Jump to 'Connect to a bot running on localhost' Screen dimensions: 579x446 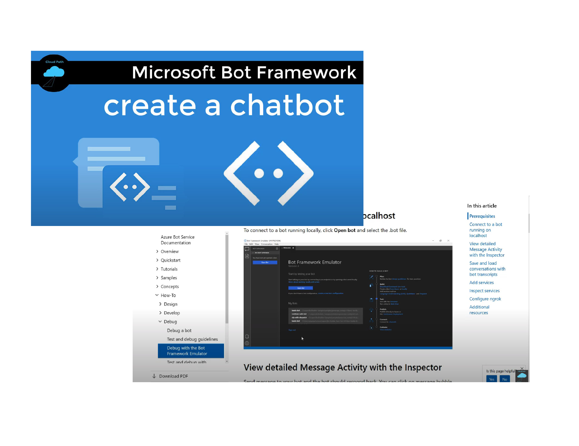(x=486, y=230)
